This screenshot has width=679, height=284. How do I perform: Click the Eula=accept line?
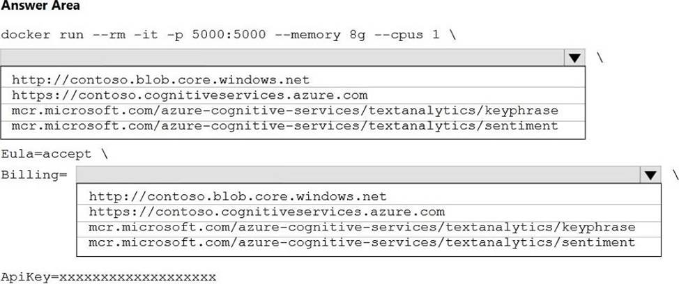[50, 153]
